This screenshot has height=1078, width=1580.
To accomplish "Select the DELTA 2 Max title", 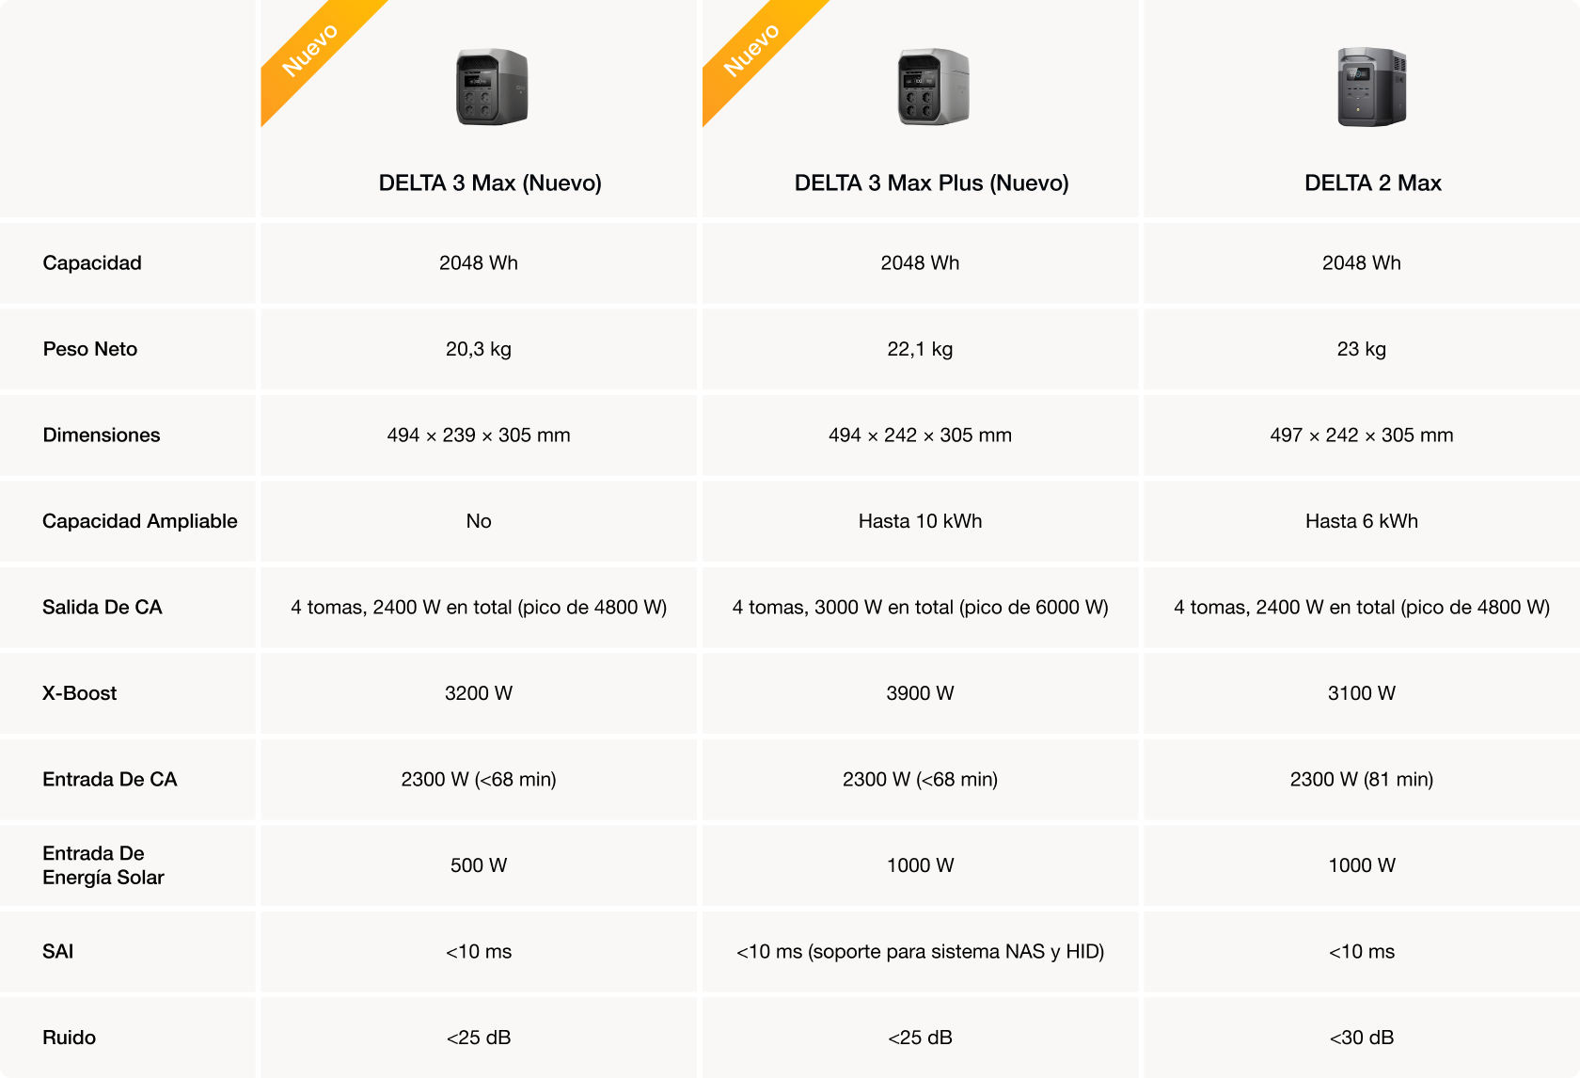I will 1372,182.
